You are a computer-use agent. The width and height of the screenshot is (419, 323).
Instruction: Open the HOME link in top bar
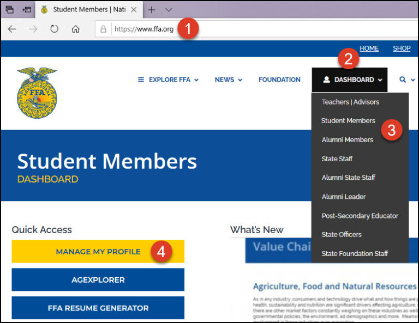click(x=369, y=48)
